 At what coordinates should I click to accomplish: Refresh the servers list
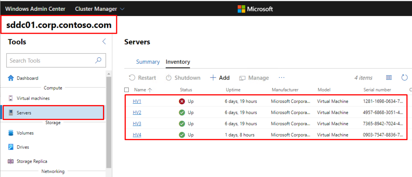pos(404,77)
